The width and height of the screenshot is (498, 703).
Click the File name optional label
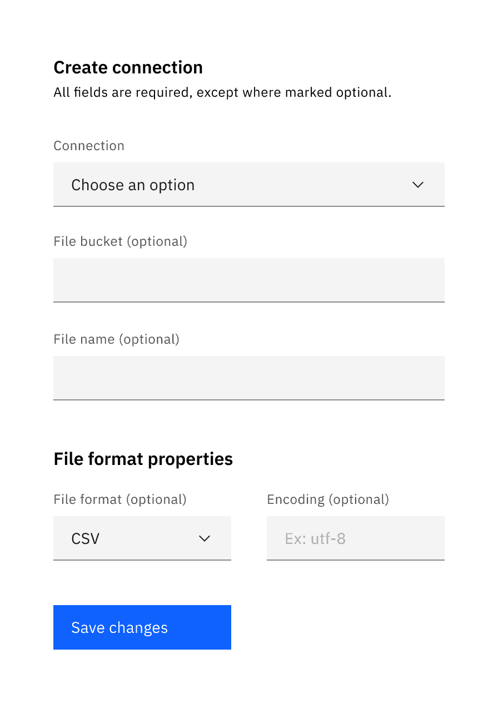pyautogui.click(x=116, y=339)
